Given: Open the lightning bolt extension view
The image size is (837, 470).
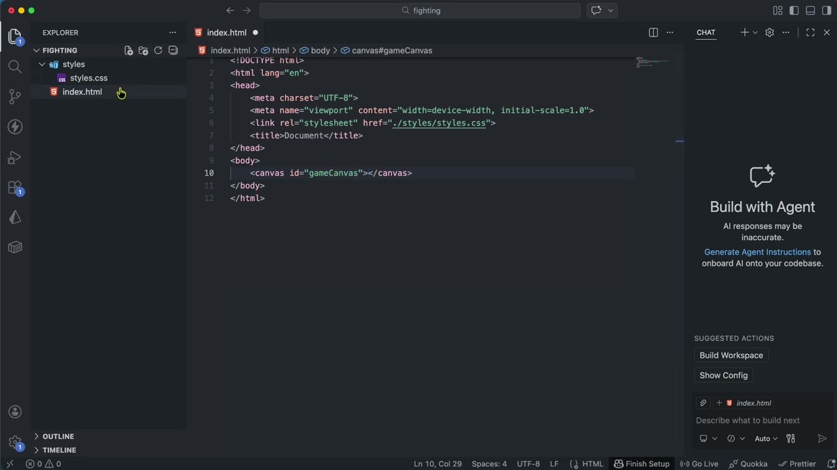Looking at the screenshot, I should click(x=15, y=127).
